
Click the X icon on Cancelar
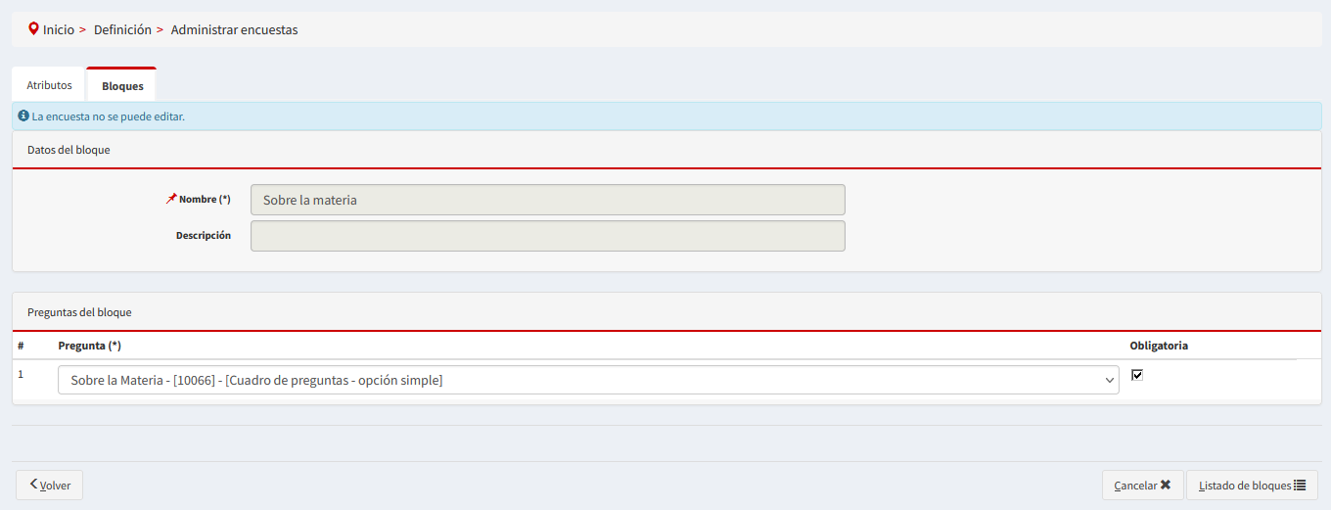pyautogui.click(x=1166, y=485)
